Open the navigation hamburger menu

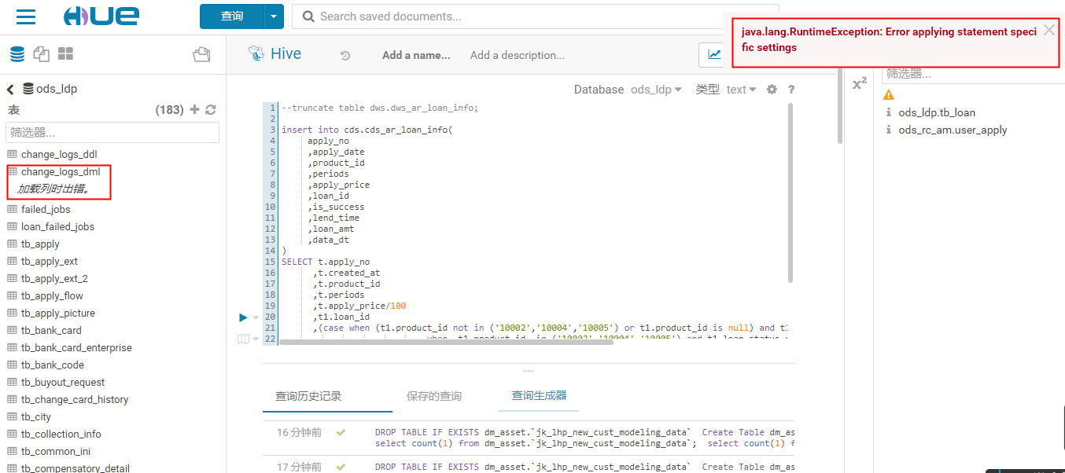[25, 16]
